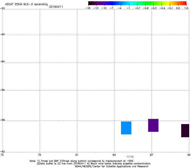This screenshot has width=191, height=168.
Task: Click the NOAA/NESDIS credit line
Action: tap(112, 166)
